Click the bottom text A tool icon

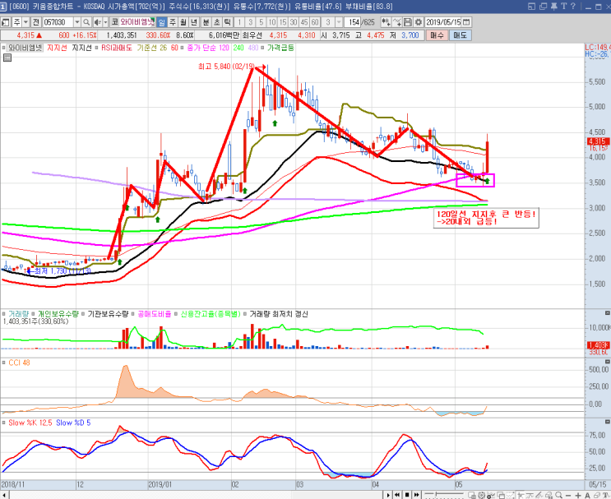click(x=587, y=495)
